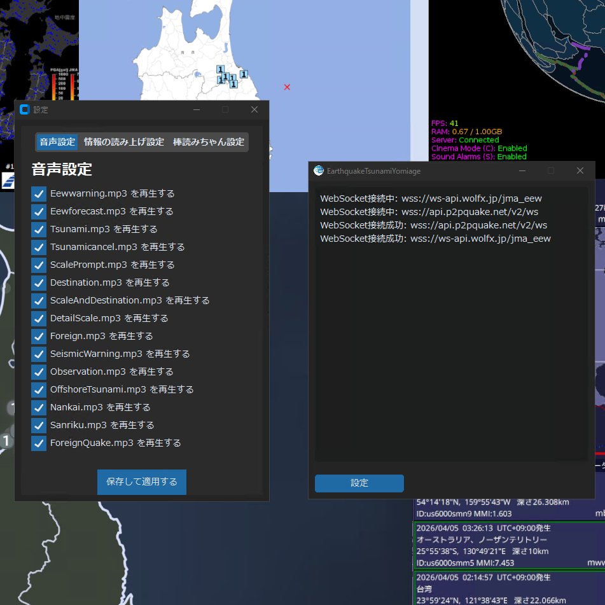The image size is (605, 605).
Task: Click p2pquake 接続成功 log line
Action: point(434,225)
